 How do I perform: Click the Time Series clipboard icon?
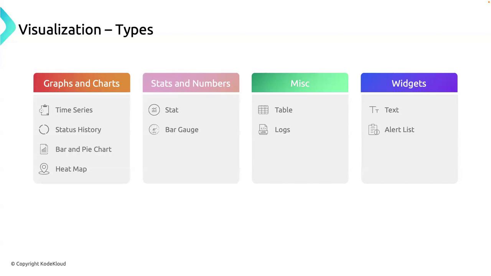tap(44, 110)
